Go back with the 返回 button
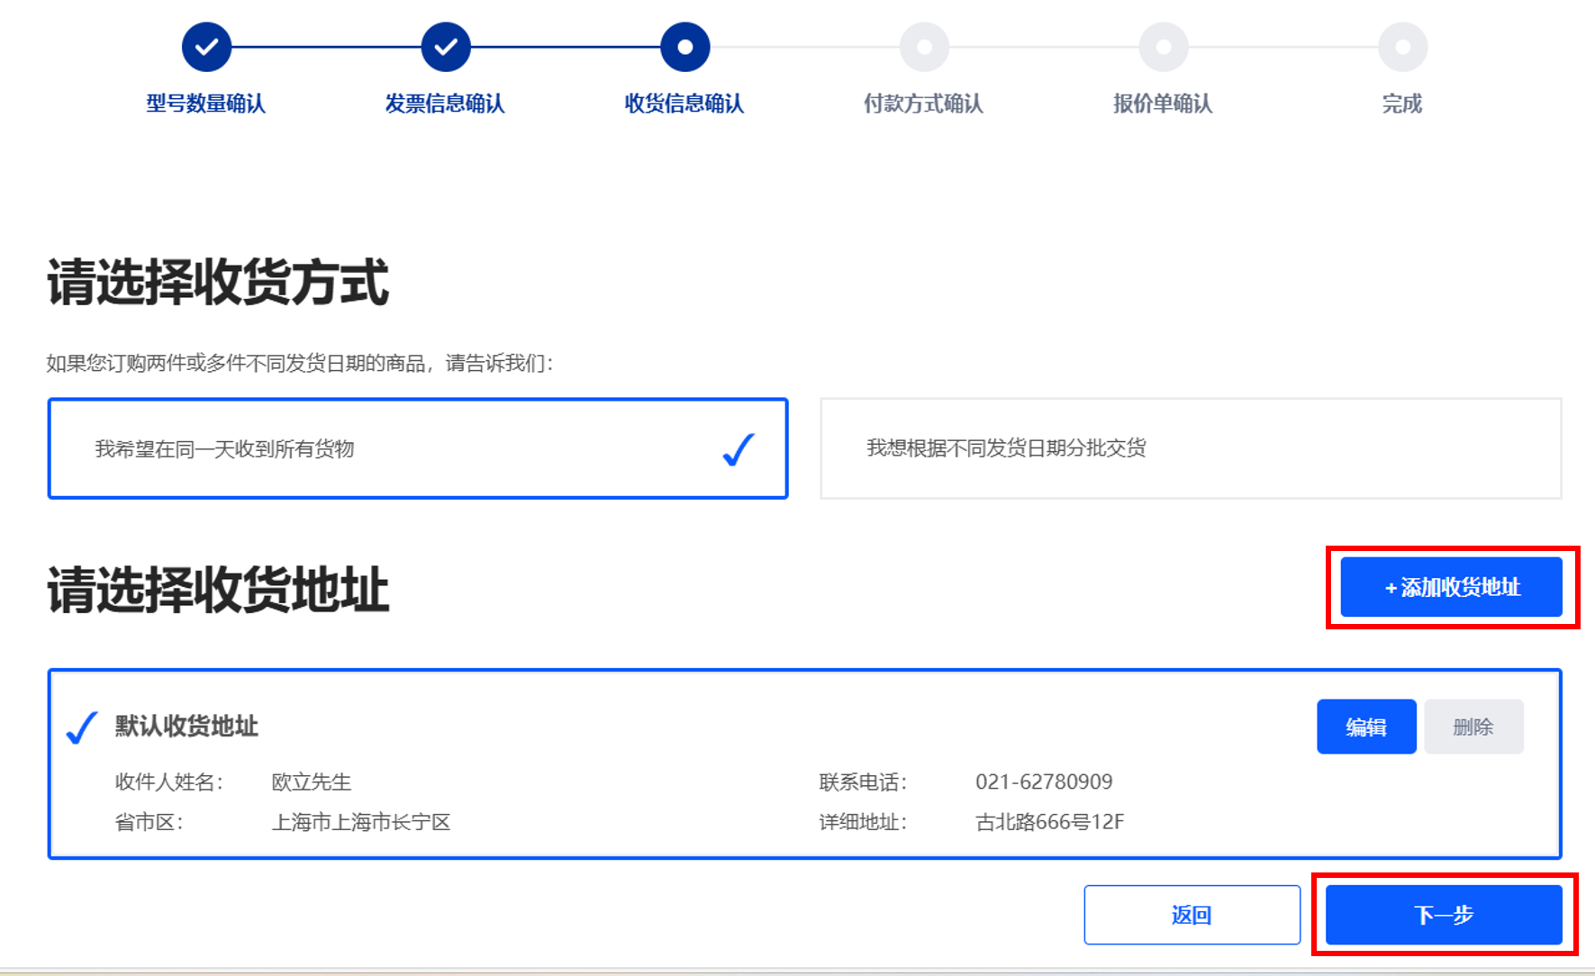Viewport: 1595px width, 976px height. pos(1192,915)
